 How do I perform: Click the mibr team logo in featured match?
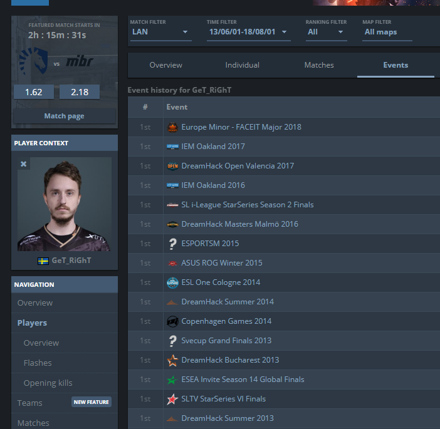click(x=80, y=61)
